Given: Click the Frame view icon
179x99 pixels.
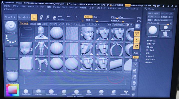Looking at the screenshot, I should [x=135, y=65].
